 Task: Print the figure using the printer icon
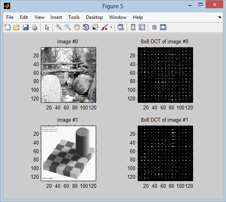click(x=35, y=27)
